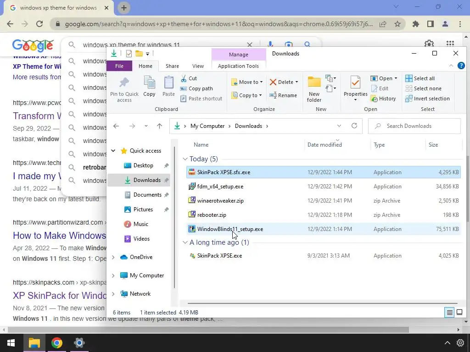Open How to Make Windows link
The width and height of the screenshot is (470, 352).
tap(59, 236)
